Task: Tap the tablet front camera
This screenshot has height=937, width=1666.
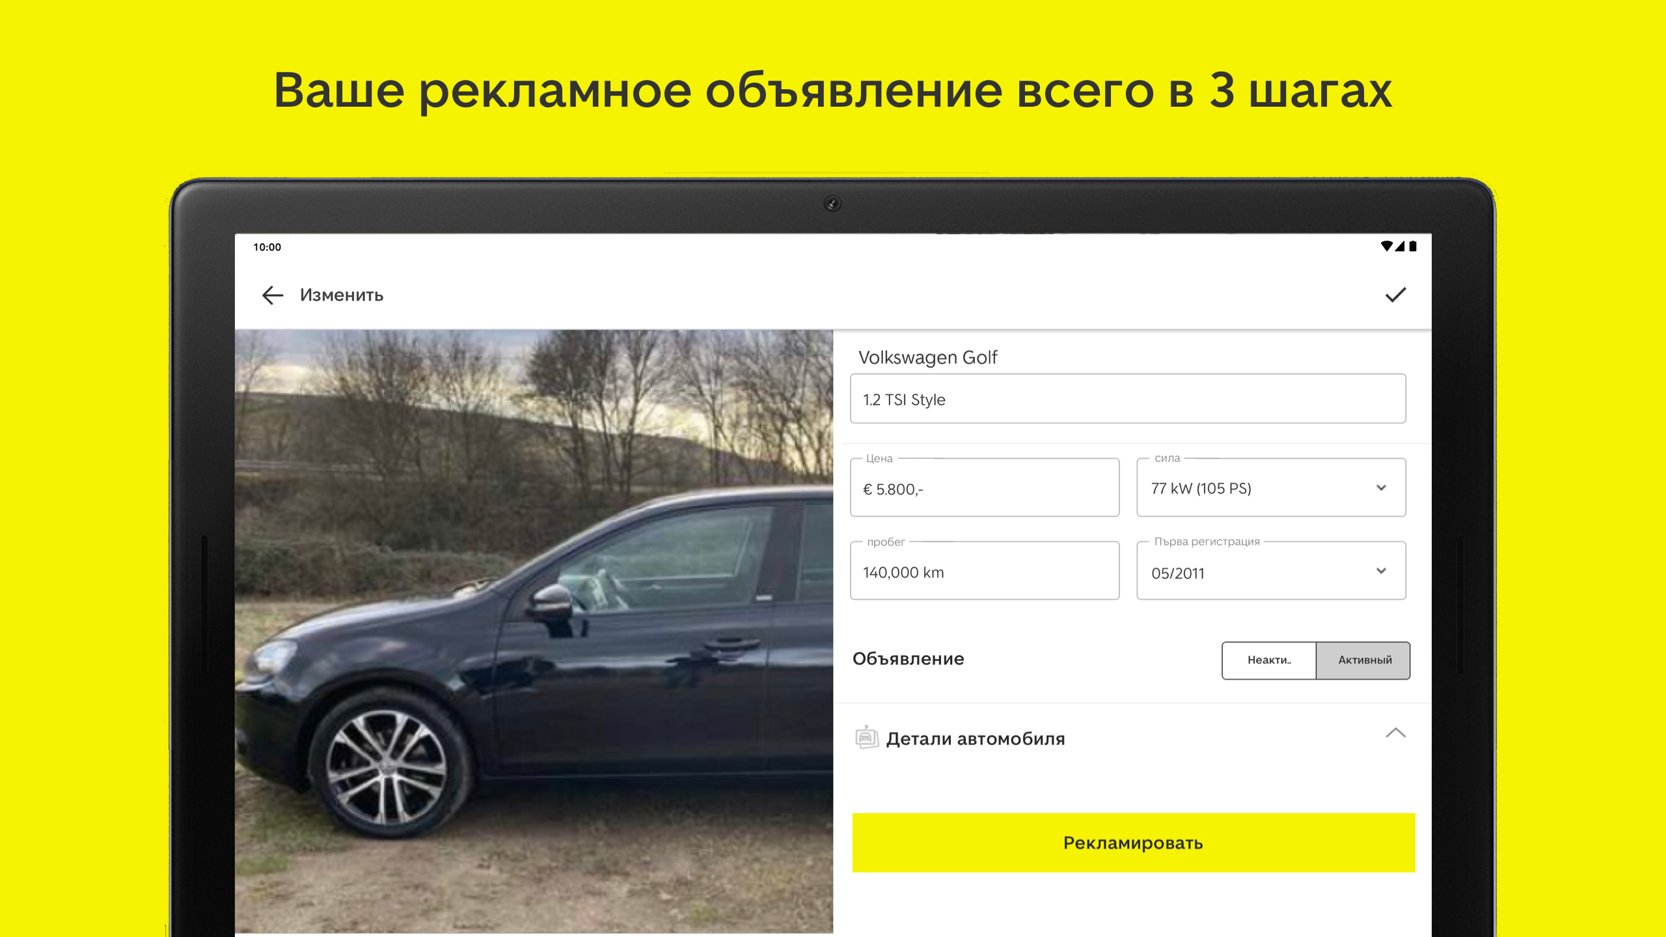Action: tap(832, 204)
